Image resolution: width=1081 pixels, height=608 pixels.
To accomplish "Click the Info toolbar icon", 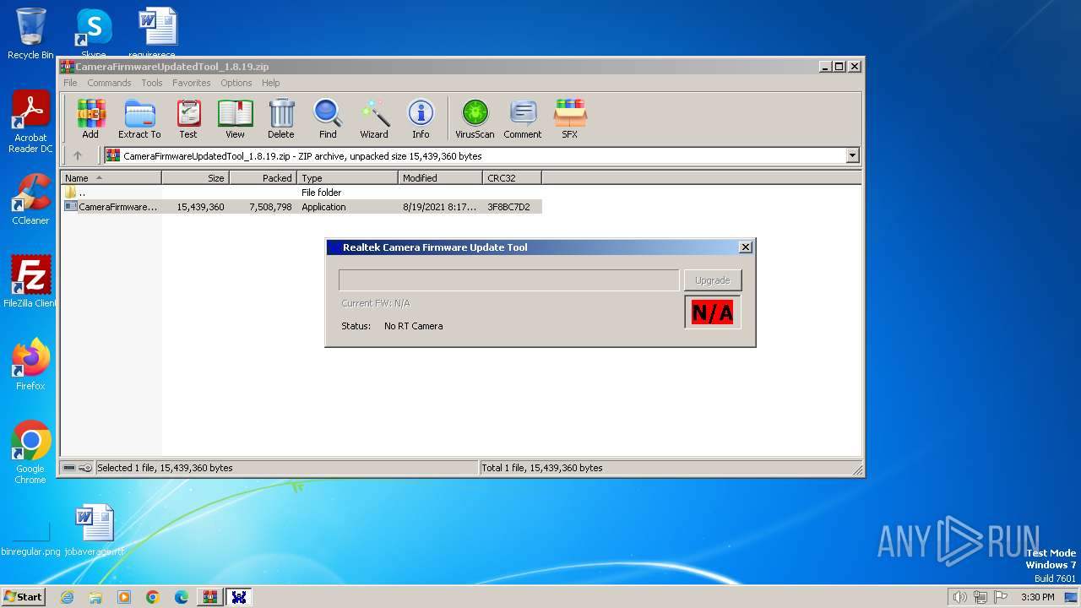I will 421,118.
